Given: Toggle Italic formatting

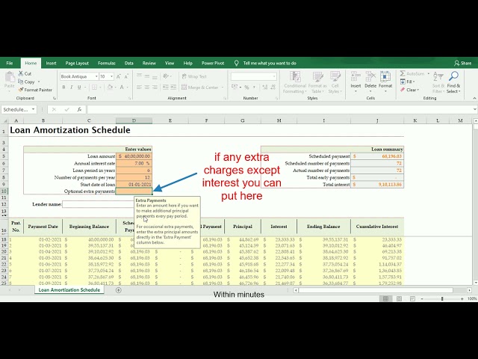Looking at the screenshot, I should pyautogui.click(x=72, y=88).
